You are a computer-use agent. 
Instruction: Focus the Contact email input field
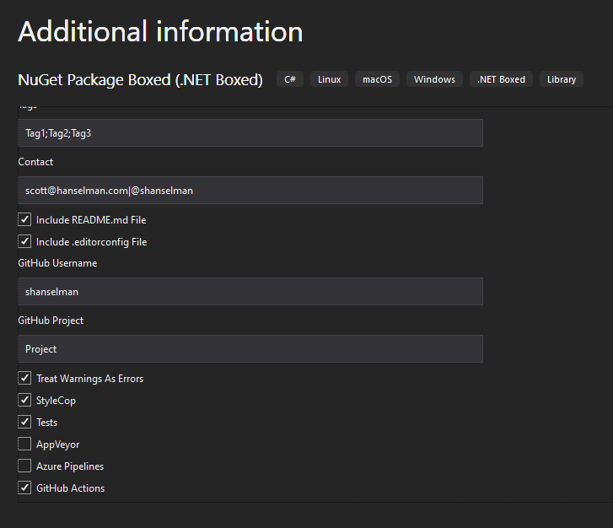(x=250, y=190)
